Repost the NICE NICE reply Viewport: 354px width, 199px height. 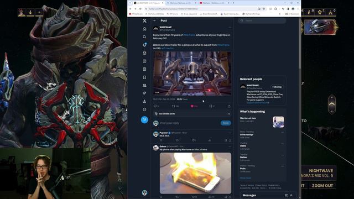pos(177,140)
